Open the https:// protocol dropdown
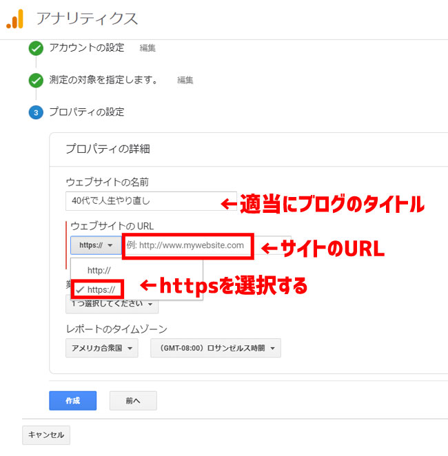448x456 pixels. point(95,245)
